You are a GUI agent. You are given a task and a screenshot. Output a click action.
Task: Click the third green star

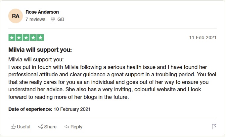coord(26,37)
